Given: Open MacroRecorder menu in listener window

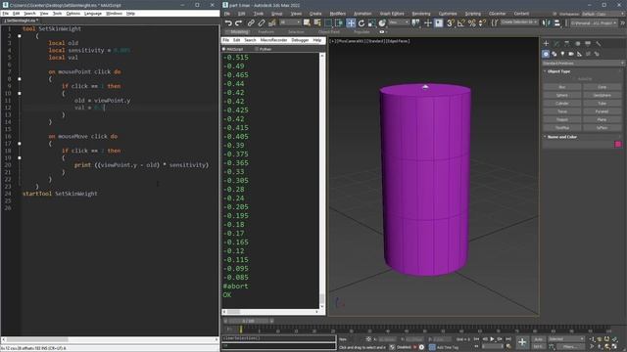Looking at the screenshot, I should [273, 40].
